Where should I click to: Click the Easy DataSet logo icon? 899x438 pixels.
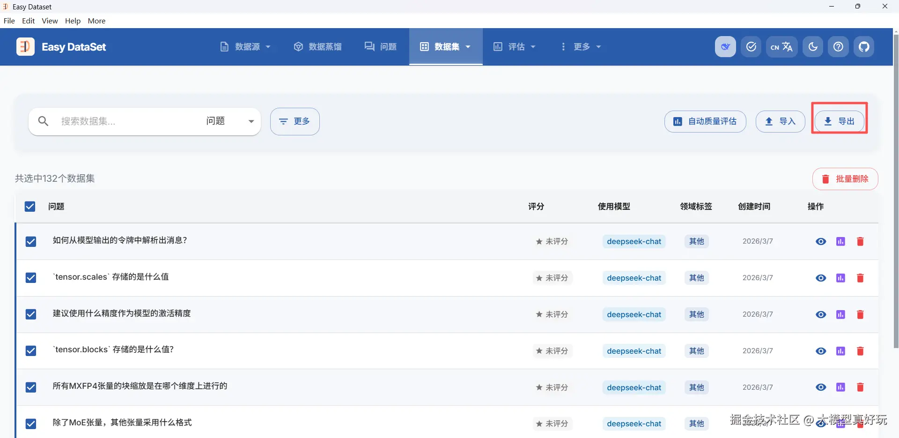click(25, 47)
